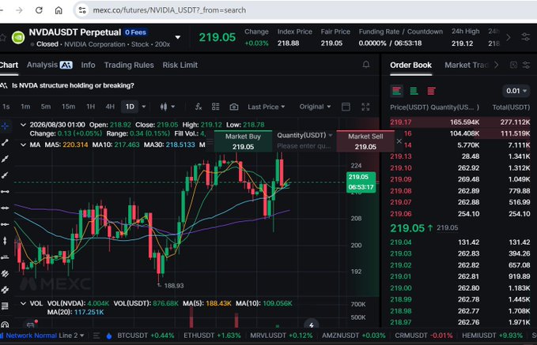Open the Risk Limit tab
This screenshot has width=537, height=345.
click(180, 65)
